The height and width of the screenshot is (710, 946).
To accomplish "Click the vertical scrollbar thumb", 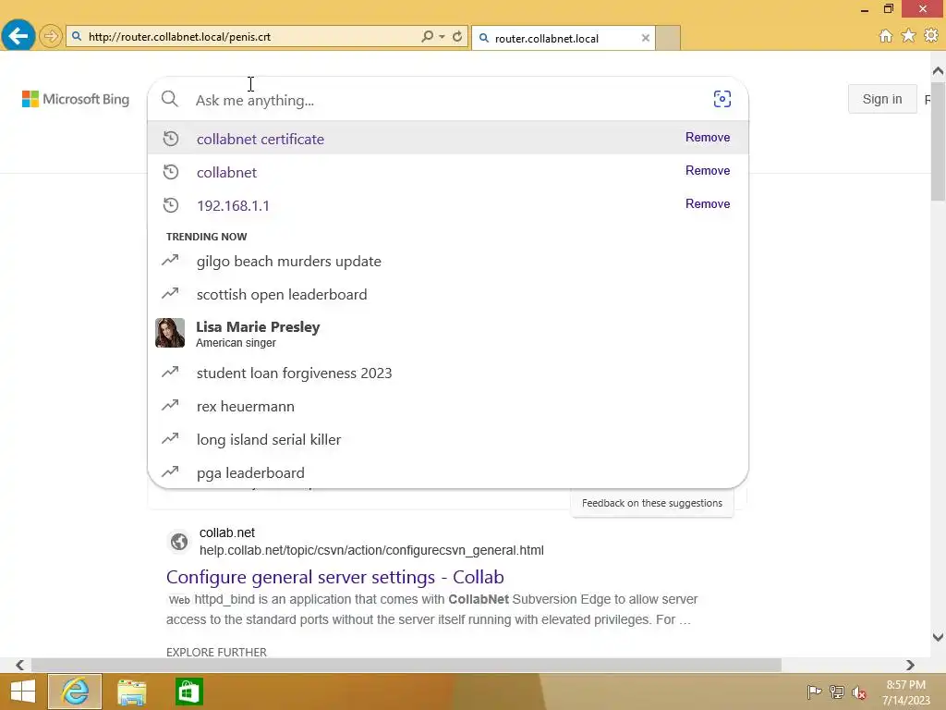I will 938,141.
